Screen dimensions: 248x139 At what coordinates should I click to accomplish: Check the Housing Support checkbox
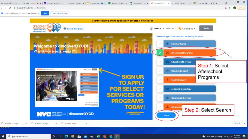point(160,71)
